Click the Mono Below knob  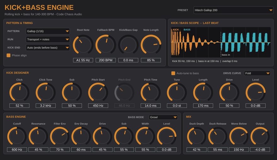(x=239, y=137)
